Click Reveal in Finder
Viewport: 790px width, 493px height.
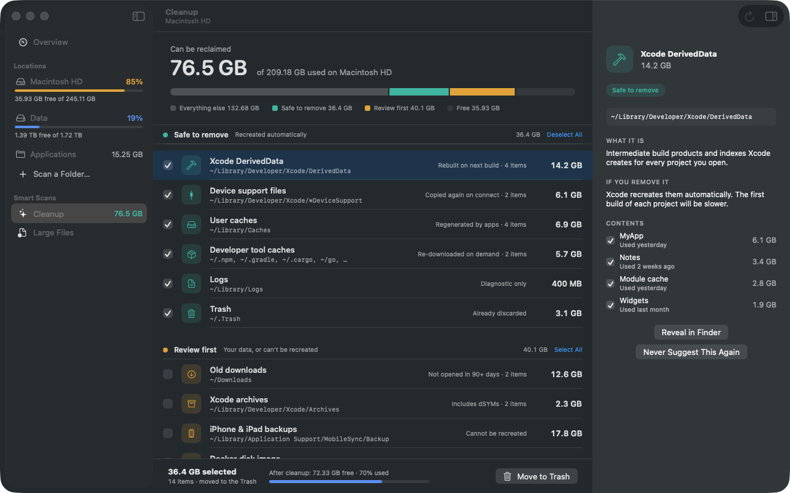(691, 332)
